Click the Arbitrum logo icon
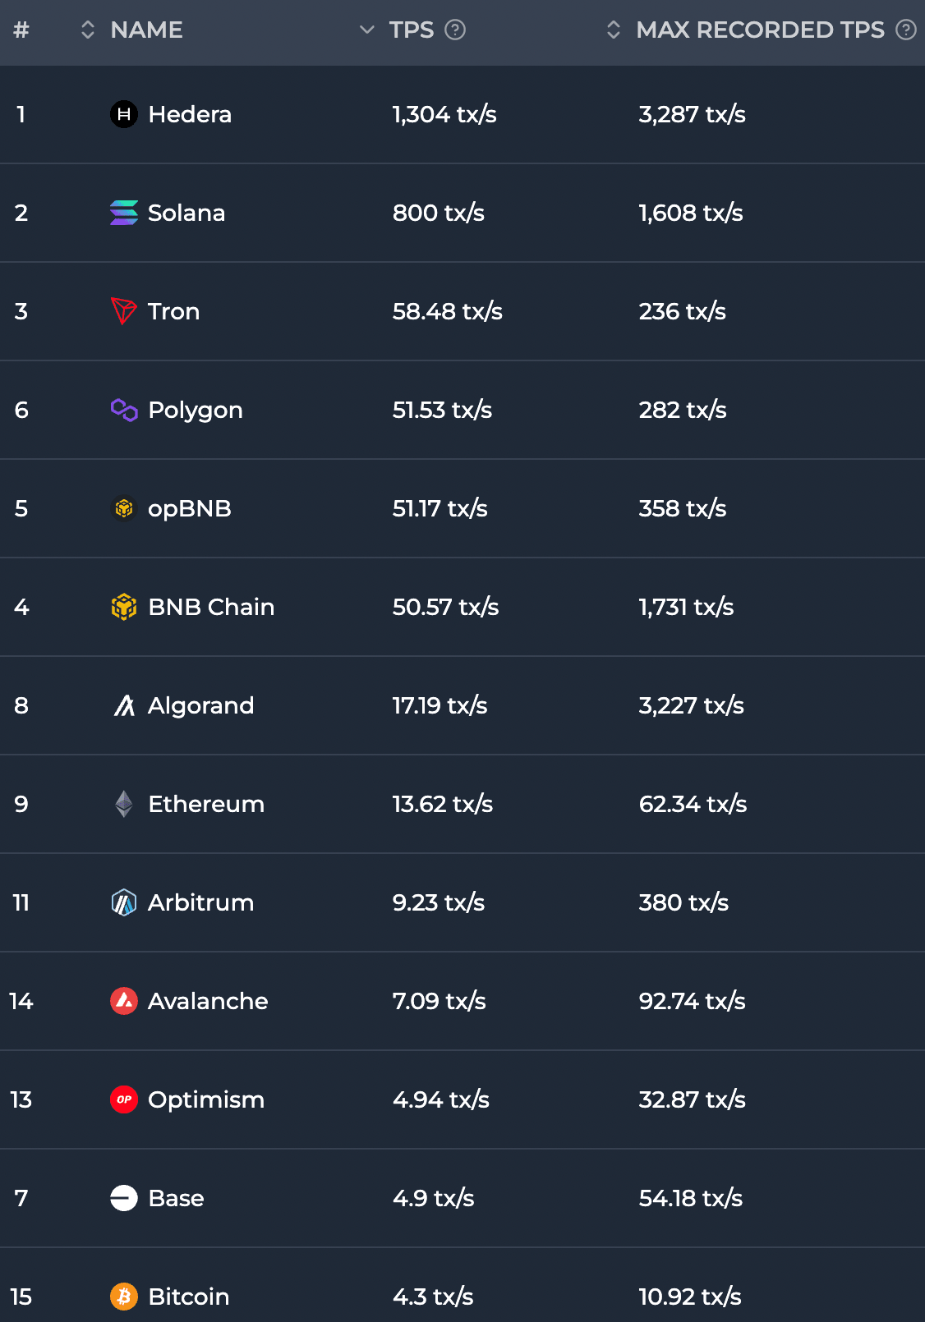 (x=124, y=902)
